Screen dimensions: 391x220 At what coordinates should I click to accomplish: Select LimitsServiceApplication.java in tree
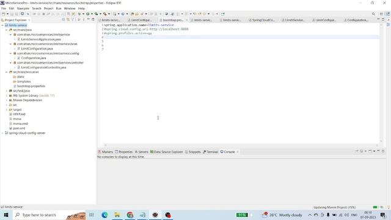click(x=41, y=39)
